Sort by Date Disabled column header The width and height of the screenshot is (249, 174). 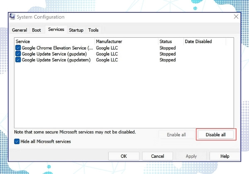[x=205, y=41]
